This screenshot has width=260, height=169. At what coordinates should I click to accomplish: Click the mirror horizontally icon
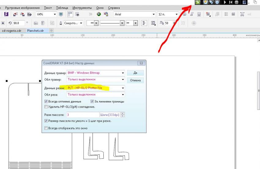coord(36,23)
